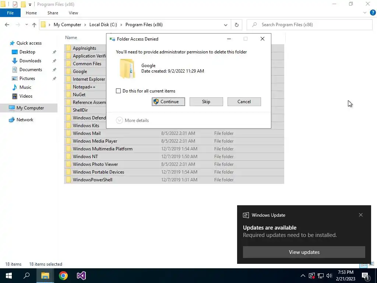Select the ShellDir folder
This screenshot has height=283, width=377.
click(80, 110)
